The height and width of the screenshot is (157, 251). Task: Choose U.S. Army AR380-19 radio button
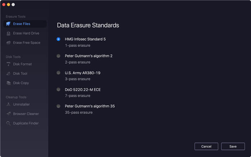tap(58, 73)
